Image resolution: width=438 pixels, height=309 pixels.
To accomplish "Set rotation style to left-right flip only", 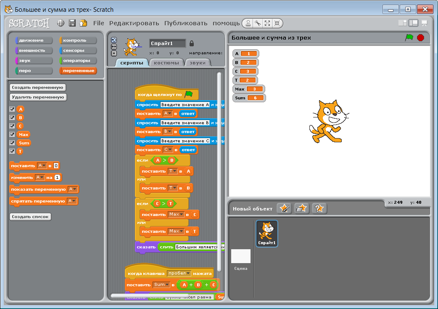I will [113, 47].
